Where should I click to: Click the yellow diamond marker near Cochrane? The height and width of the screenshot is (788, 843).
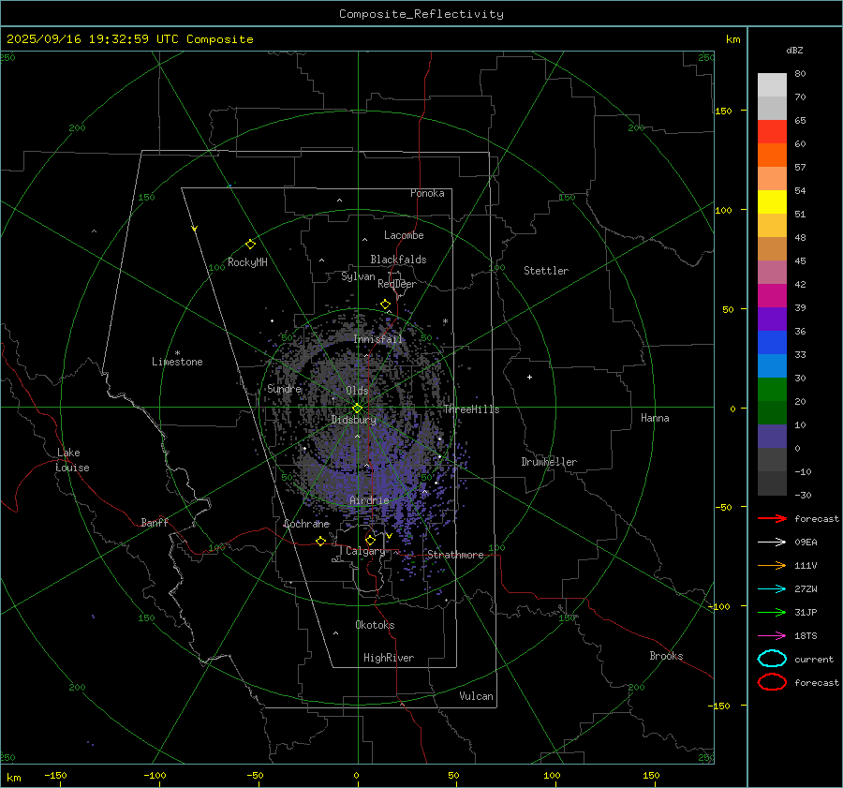[321, 541]
